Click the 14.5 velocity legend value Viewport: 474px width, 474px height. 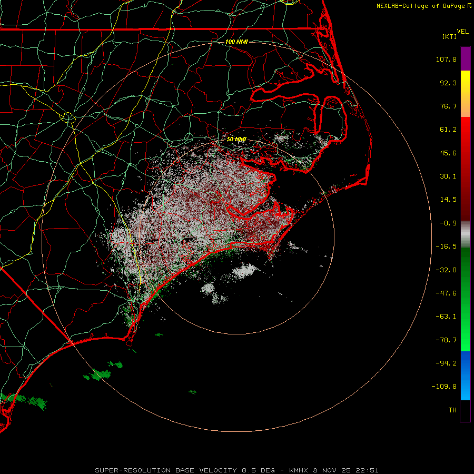tap(448, 200)
